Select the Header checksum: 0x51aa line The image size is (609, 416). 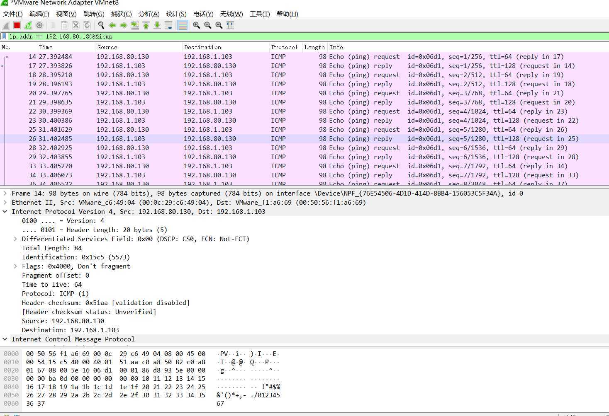(106, 302)
